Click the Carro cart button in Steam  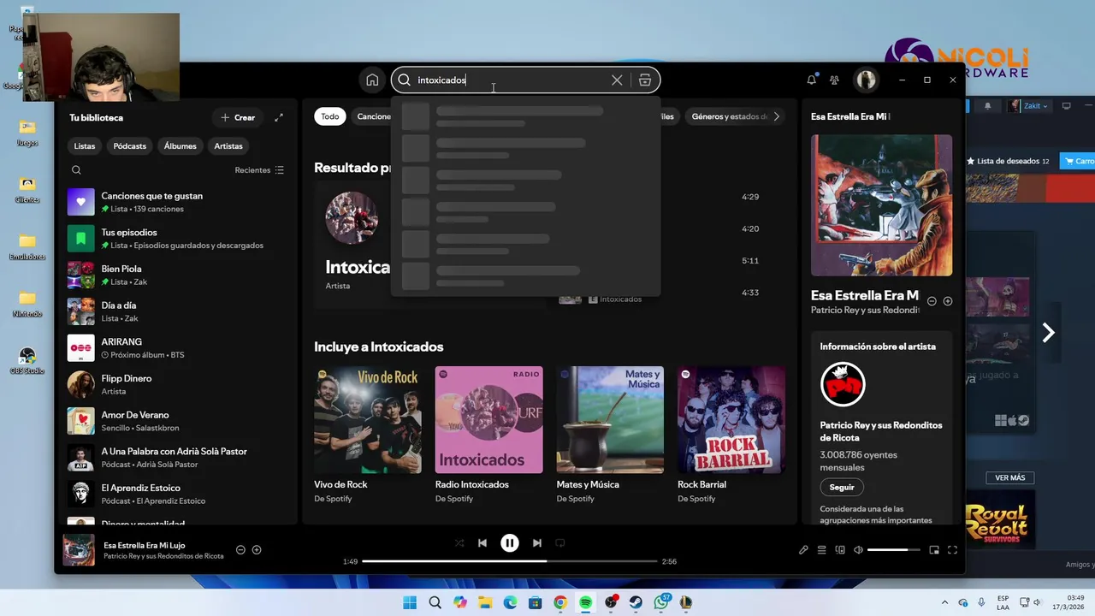click(1078, 161)
